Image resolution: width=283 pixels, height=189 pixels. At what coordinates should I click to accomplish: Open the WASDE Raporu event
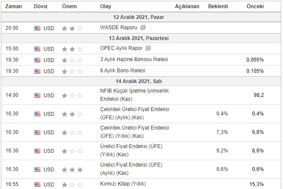click(x=119, y=28)
